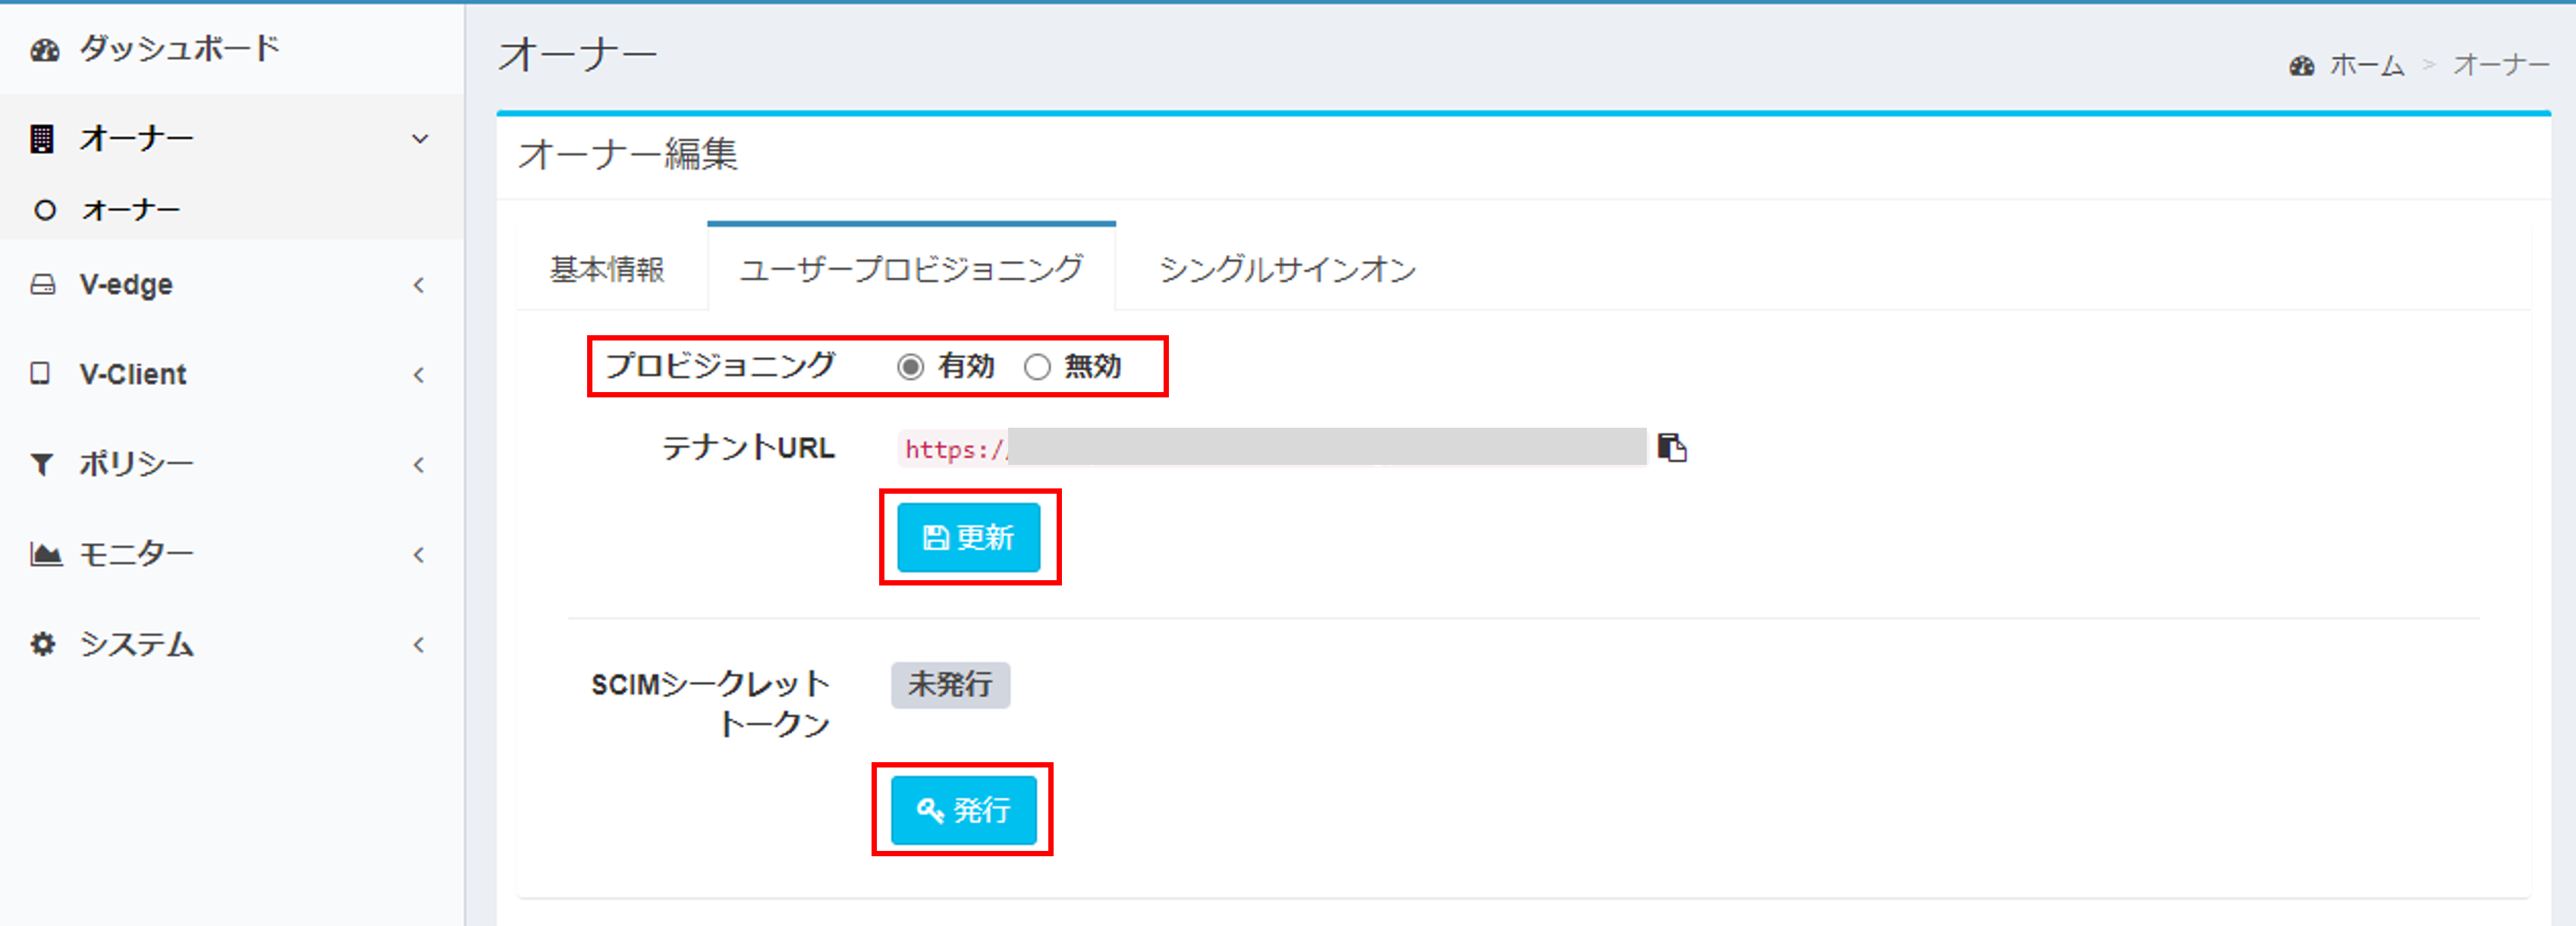
Task: Switch to the シングルサインオン tab
Action: click(1287, 269)
